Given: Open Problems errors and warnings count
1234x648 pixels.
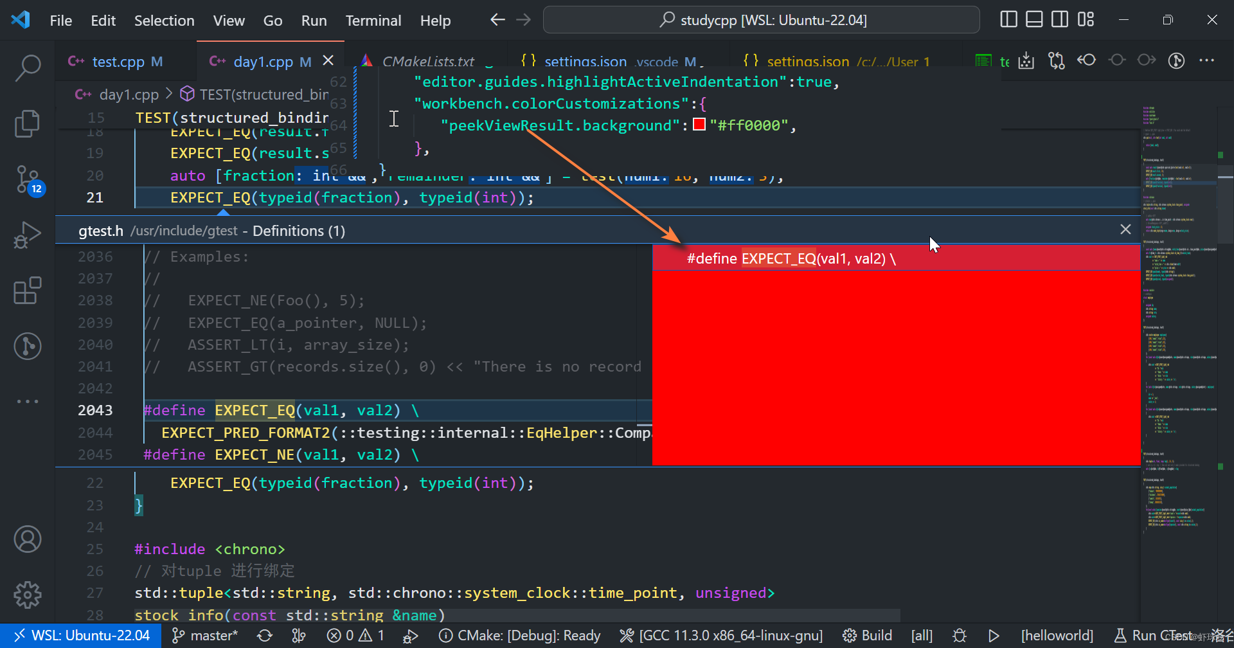Looking at the screenshot, I should point(355,636).
